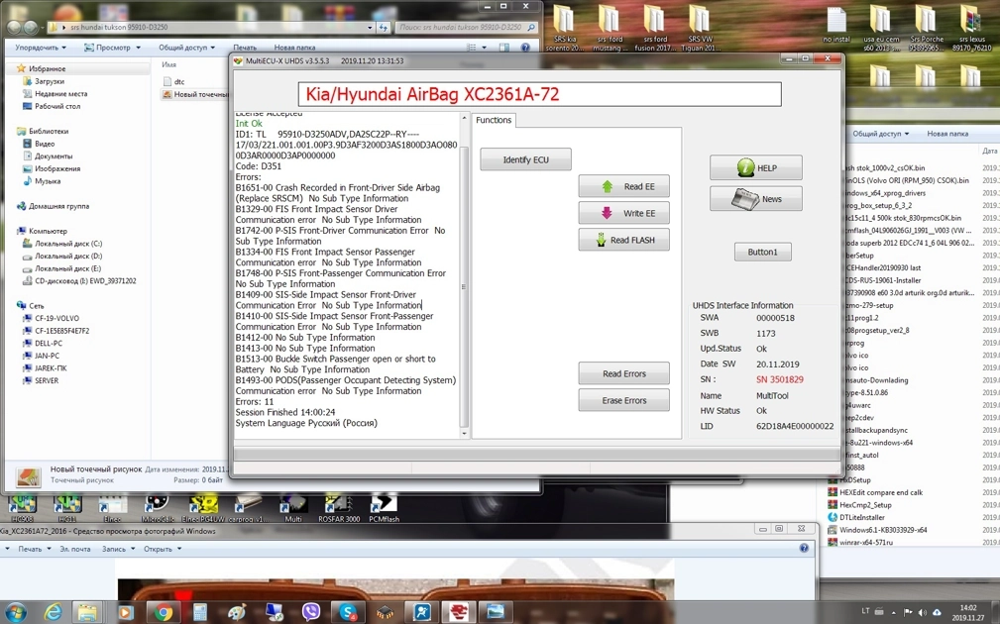Click Write EE with pink arrow
This screenshot has height=624, width=1000.
pos(623,213)
